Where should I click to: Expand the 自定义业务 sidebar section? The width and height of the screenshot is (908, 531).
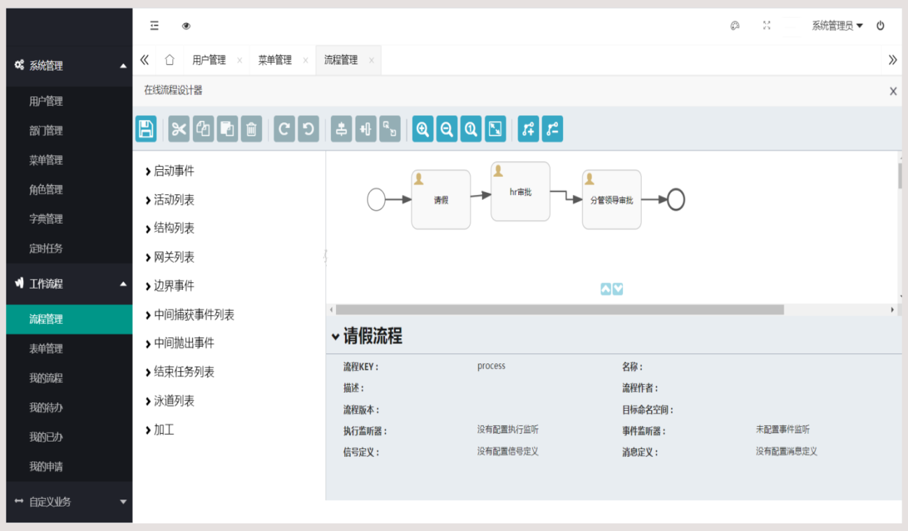[70, 502]
